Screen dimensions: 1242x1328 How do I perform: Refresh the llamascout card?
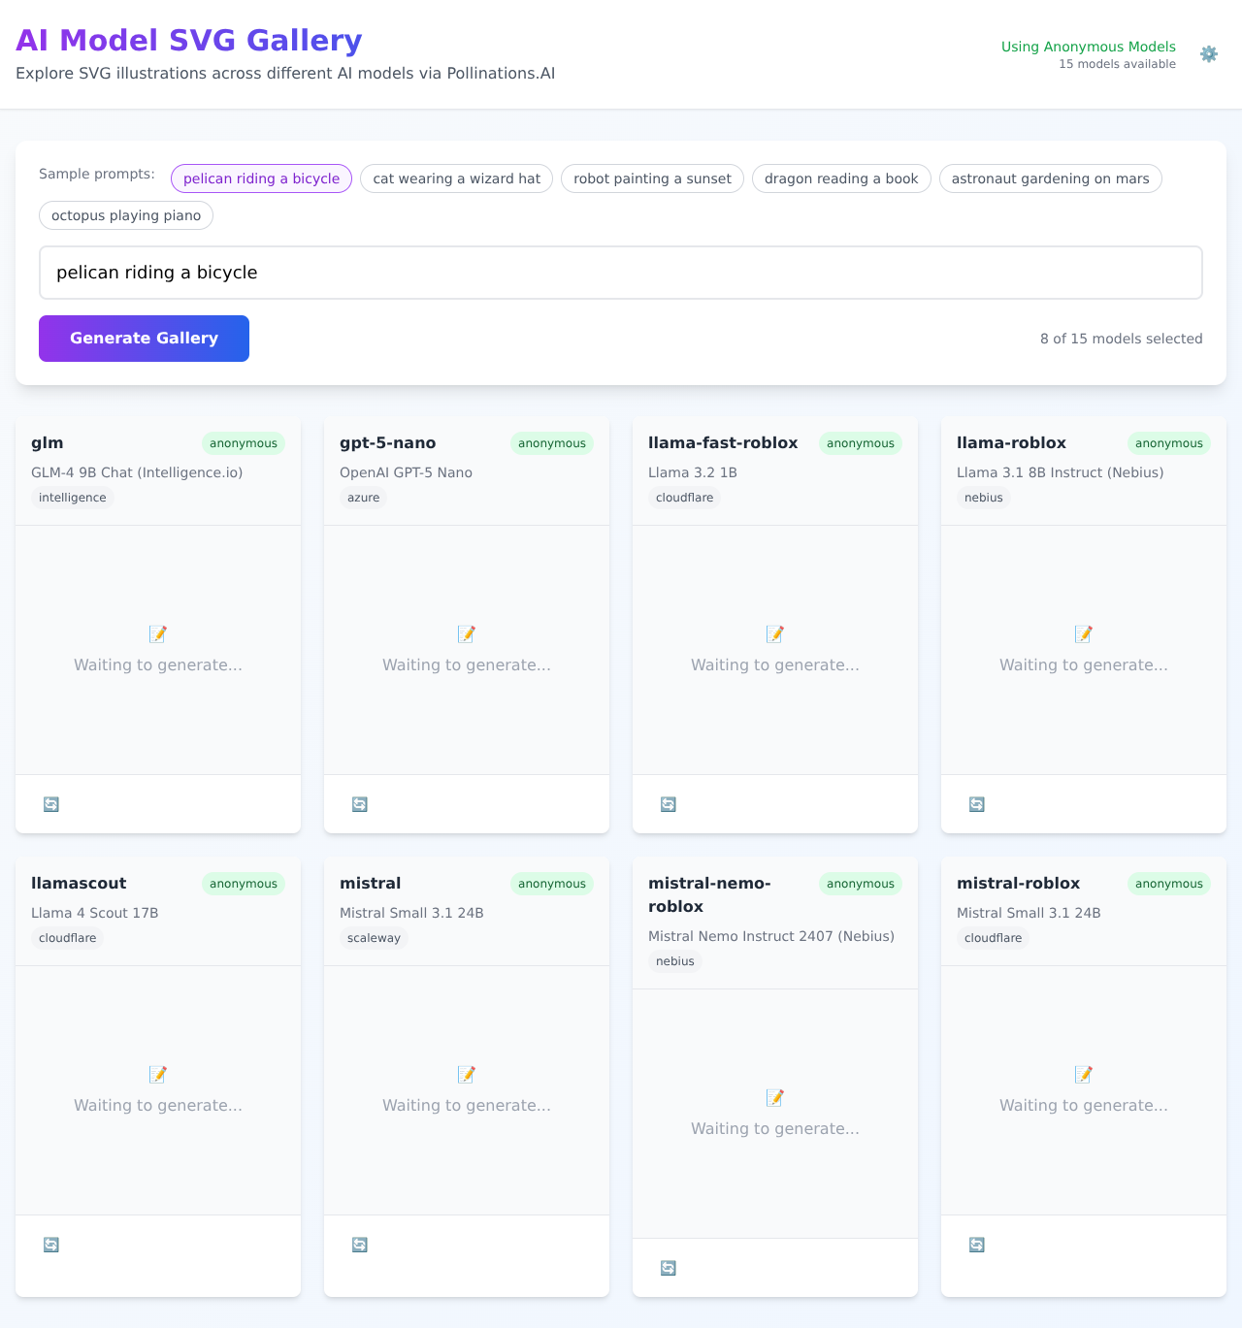coord(51,1245)
